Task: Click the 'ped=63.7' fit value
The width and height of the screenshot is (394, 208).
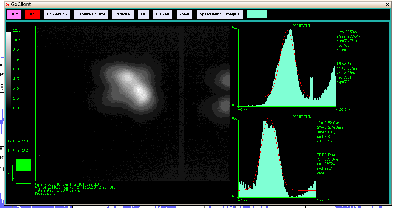Action: click(324, 169)
